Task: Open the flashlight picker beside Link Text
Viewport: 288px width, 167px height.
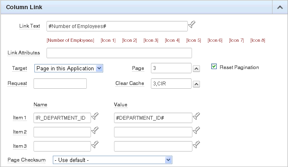Action: click(x=192, y=24)
